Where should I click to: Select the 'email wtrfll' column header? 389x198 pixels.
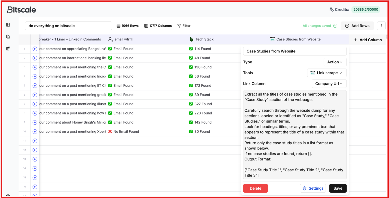(x=146, y=39)
